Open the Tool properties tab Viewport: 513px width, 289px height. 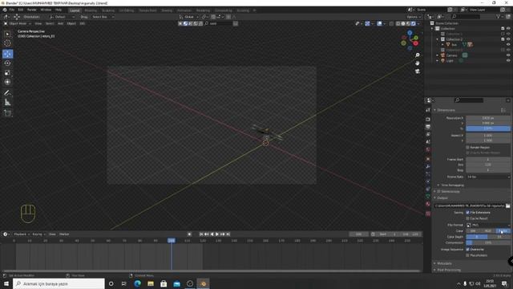428,110
